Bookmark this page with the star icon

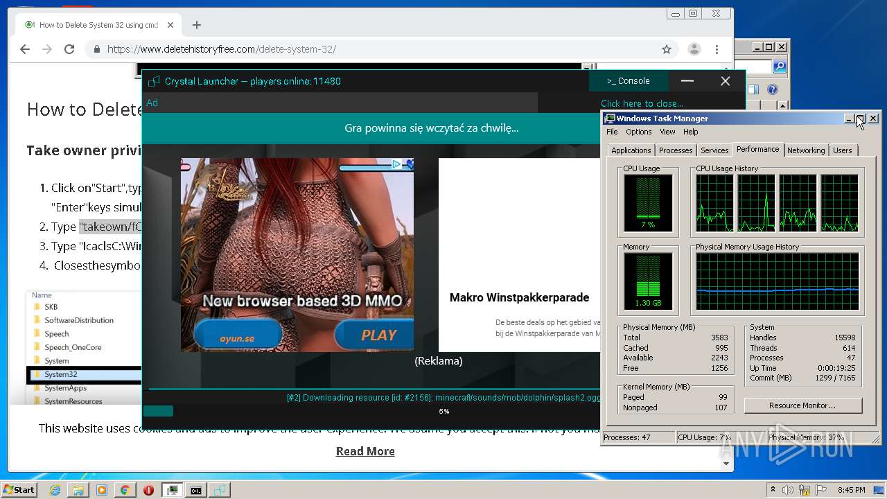(x=667, y=49)
